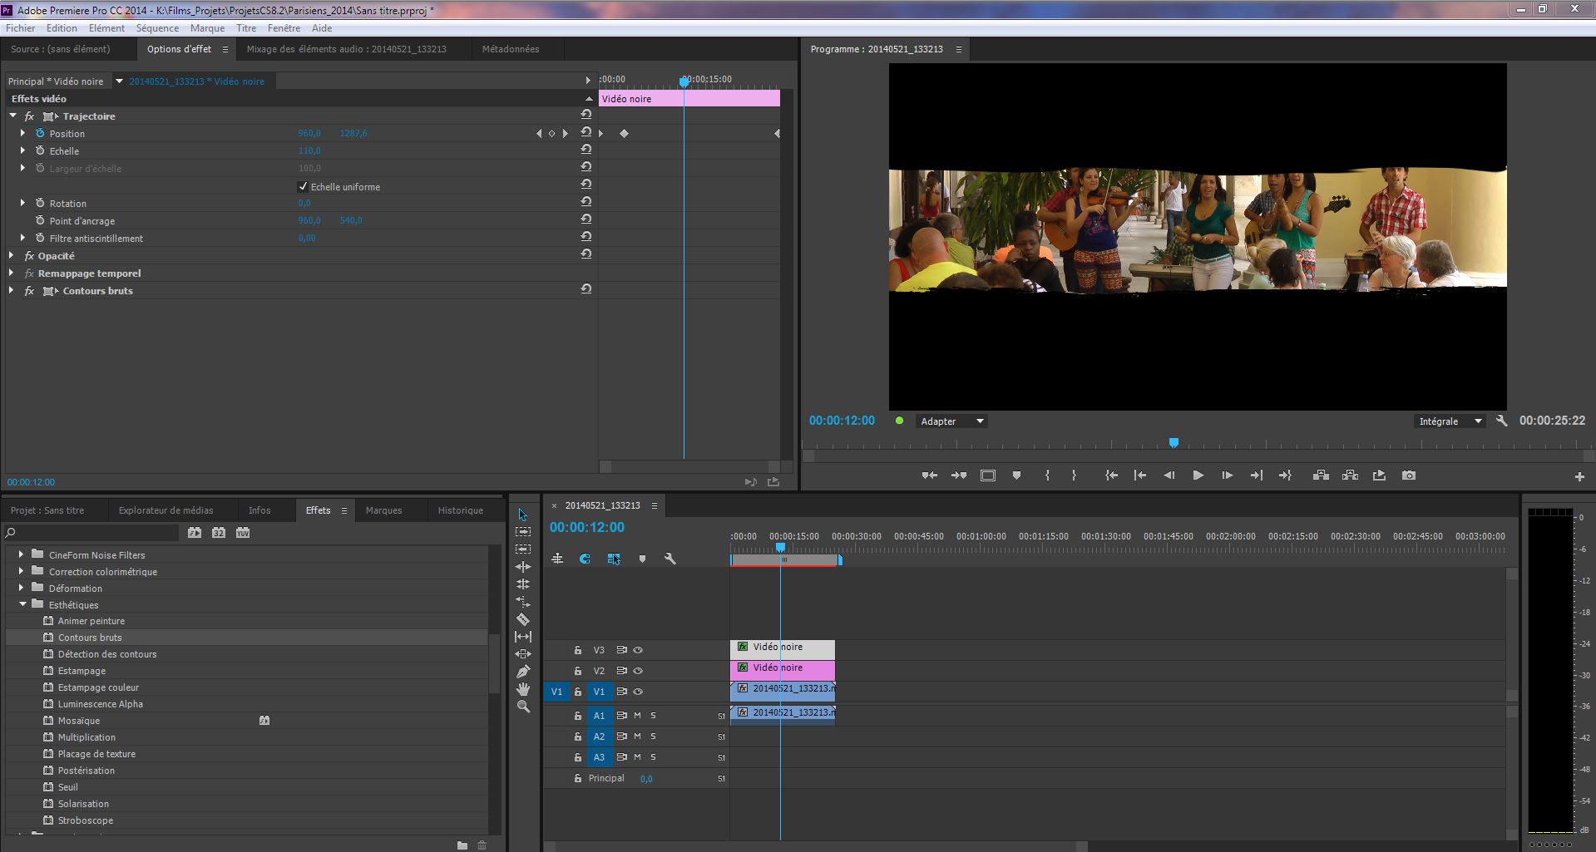This screenshot has height=852, width=1596.
Task: Open the timeline wrench display settings
Action: [x=670, y=559]
